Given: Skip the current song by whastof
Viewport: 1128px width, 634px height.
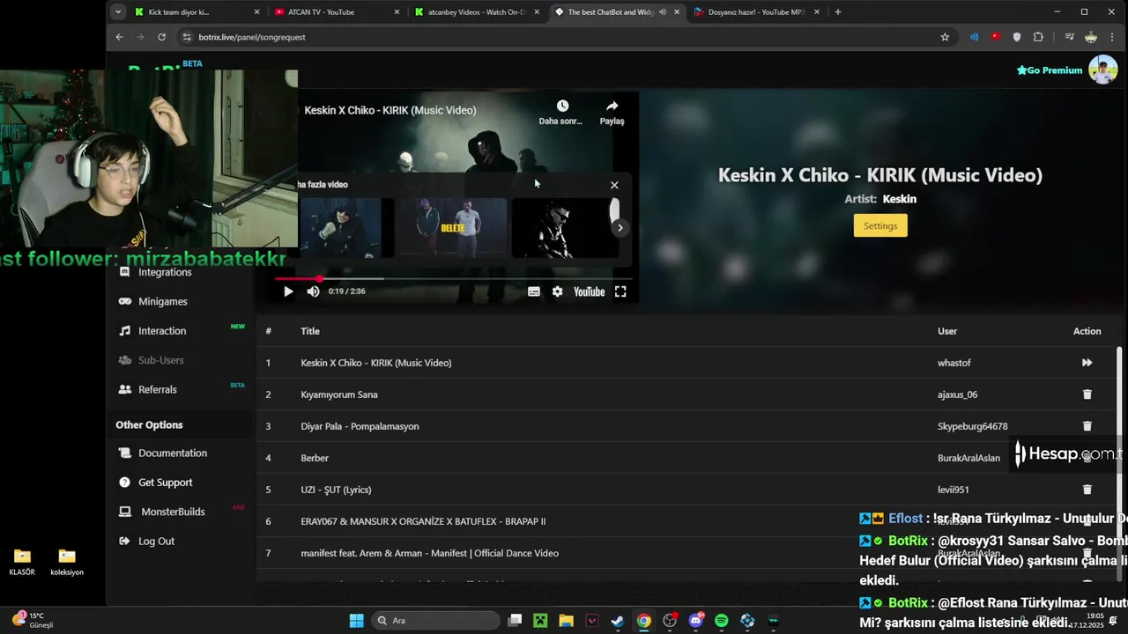Looking at the screenshot, I should tap(1087, 363).
